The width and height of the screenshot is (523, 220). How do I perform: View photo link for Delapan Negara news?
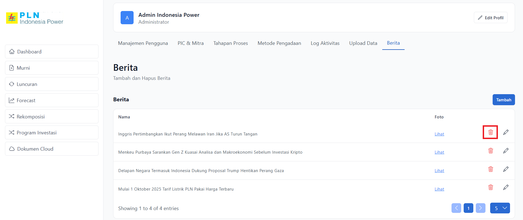(x=439, y=171)
